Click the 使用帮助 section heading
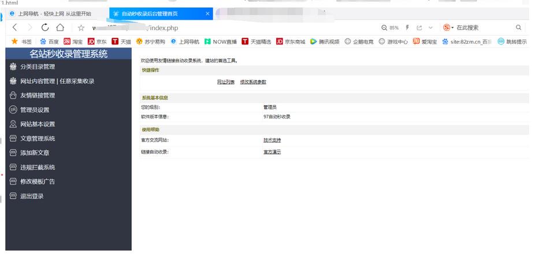Viewport: 539px width, 254px height. coord(151,129)
